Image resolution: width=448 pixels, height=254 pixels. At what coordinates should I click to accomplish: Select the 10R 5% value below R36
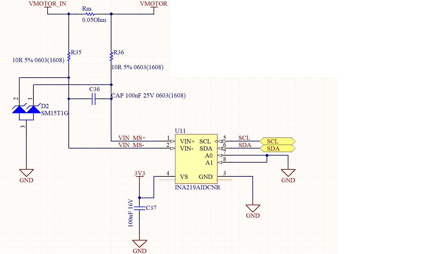tap(137, 67)
